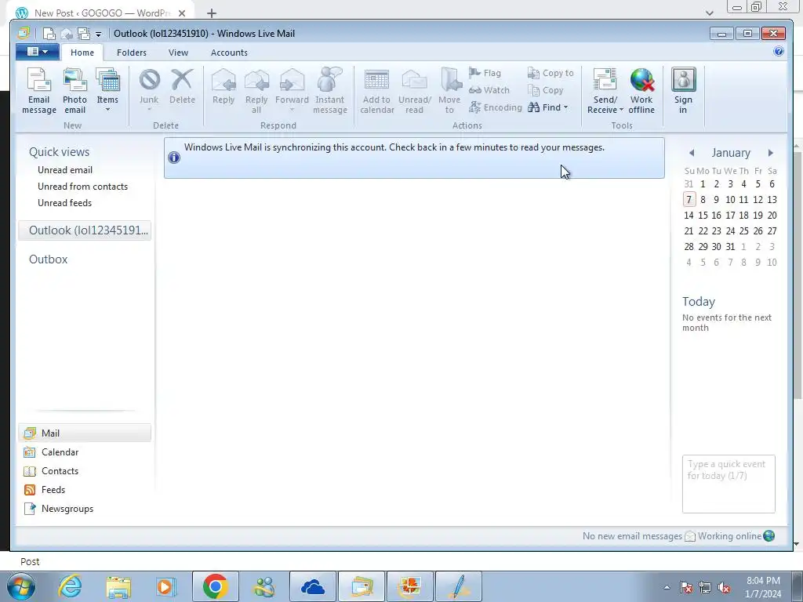Click the Encoding button
This screenshot has width=803, height=602.
[496, 107]
